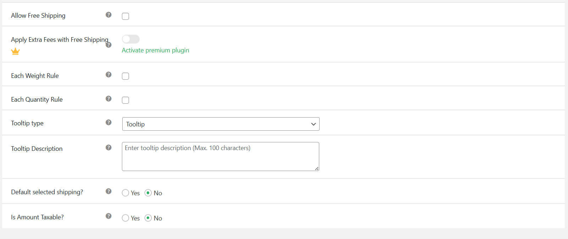Image resolution: width=568 pixels, height=239 pixels.
Task: Open the Each Weight Rule help tooltip
Action: click(x=108, y=75)
